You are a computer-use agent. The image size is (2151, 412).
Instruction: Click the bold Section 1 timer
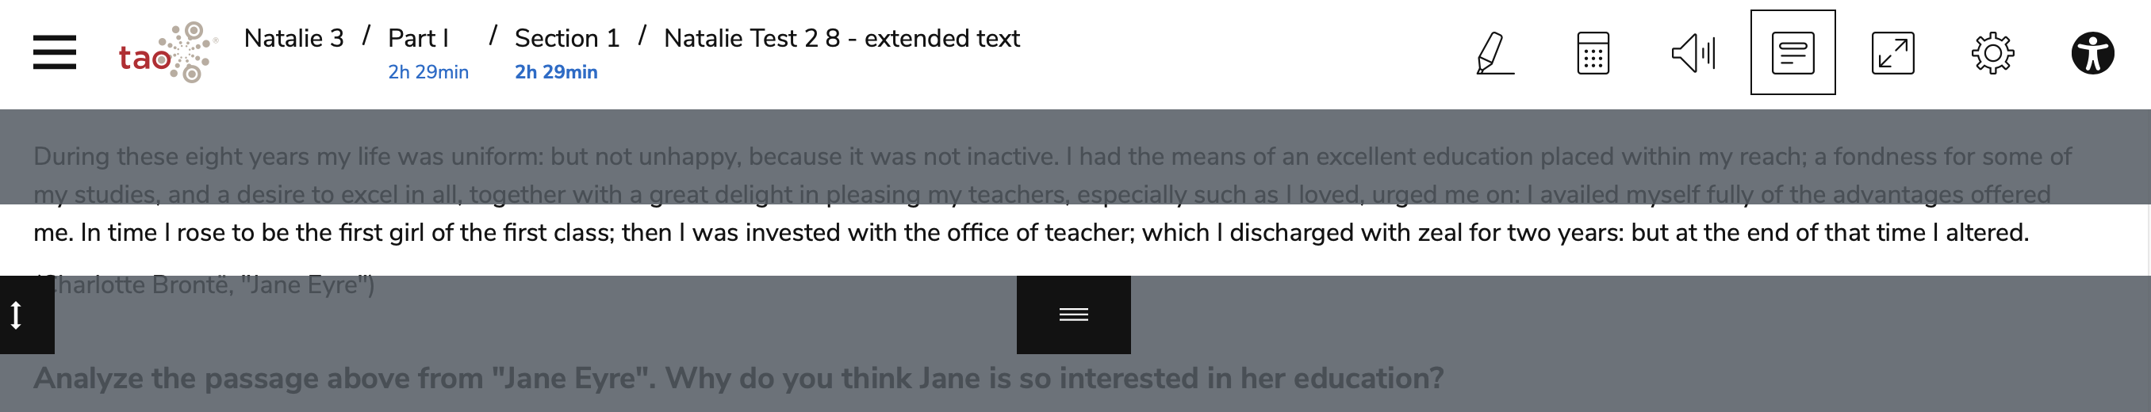point(556,73)
